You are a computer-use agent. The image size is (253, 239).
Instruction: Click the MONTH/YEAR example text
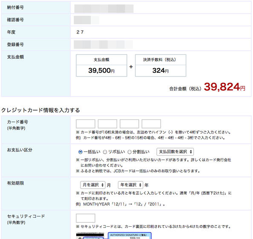click(x=121, y=204)
